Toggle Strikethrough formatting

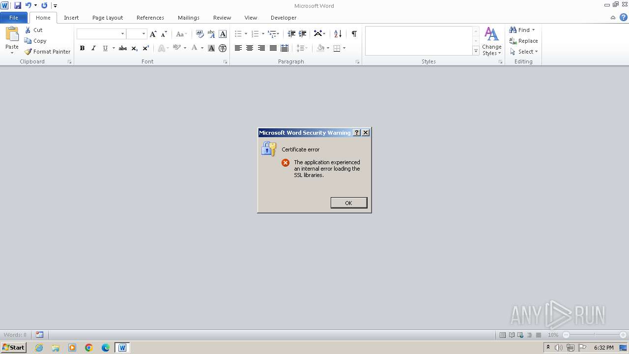123,48
